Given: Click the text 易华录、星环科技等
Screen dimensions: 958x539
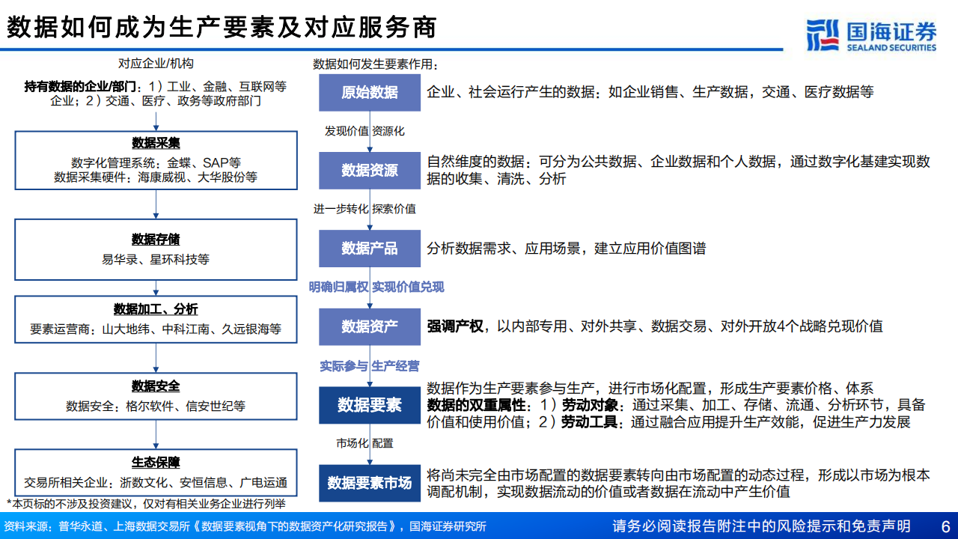Looking at the screenshot, I should click(x=156, y=260).
